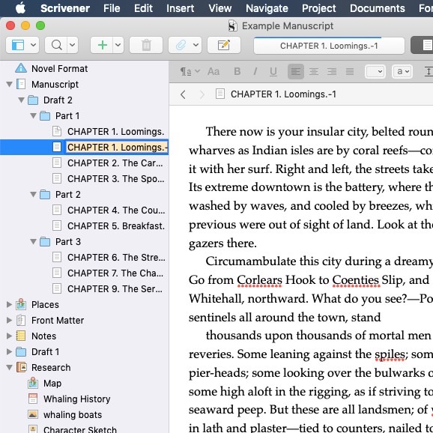The height and width of the screenshot is (433, 433).
Task: Collapse the Part 1 folder
Action: coord(34,115)
